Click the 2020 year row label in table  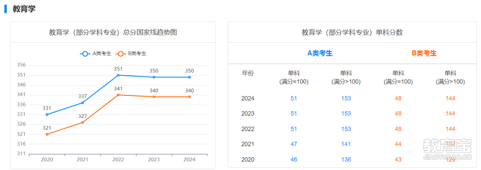pos(248,160)
